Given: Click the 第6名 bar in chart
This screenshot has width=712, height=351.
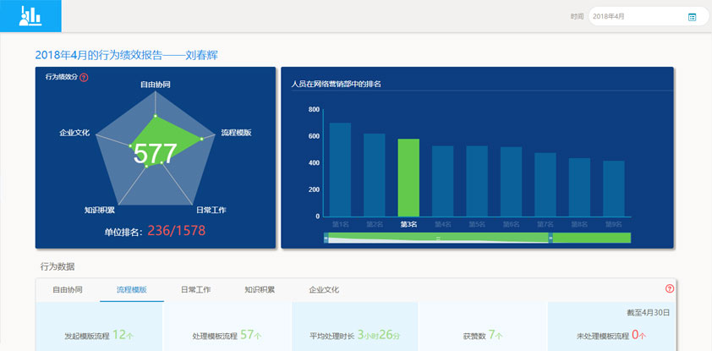Looking at the screenshot, I should (512, 182).
